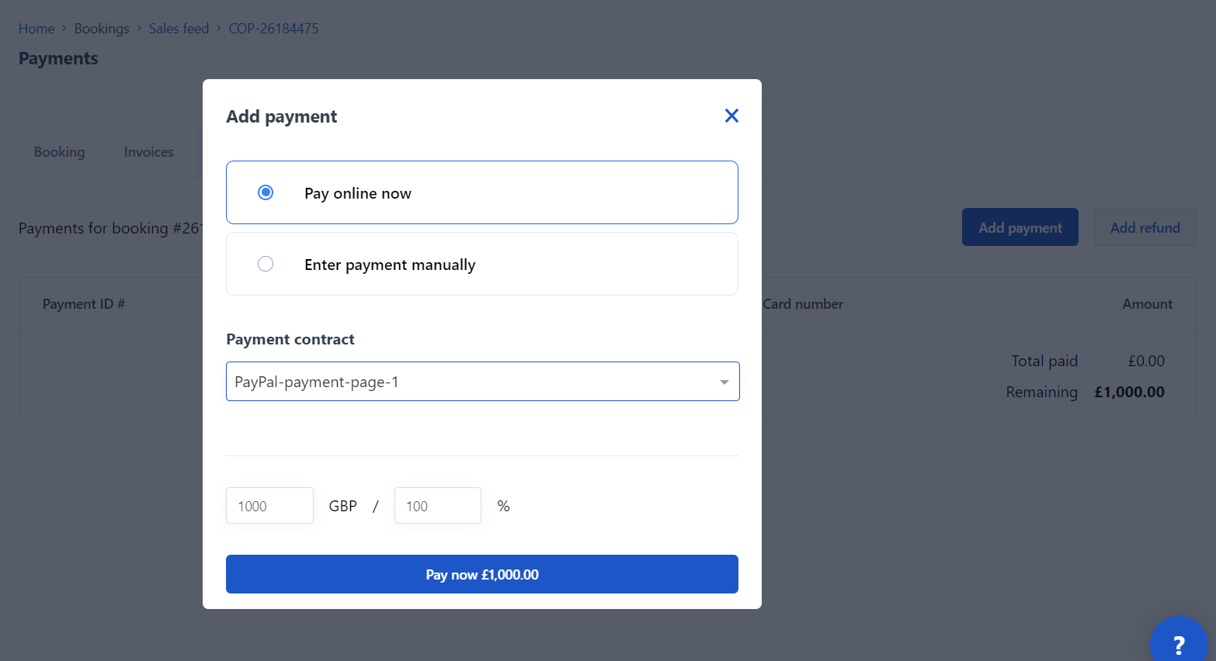Click the percentage input field
1216x661 pixels.
(x=438, y=506)
